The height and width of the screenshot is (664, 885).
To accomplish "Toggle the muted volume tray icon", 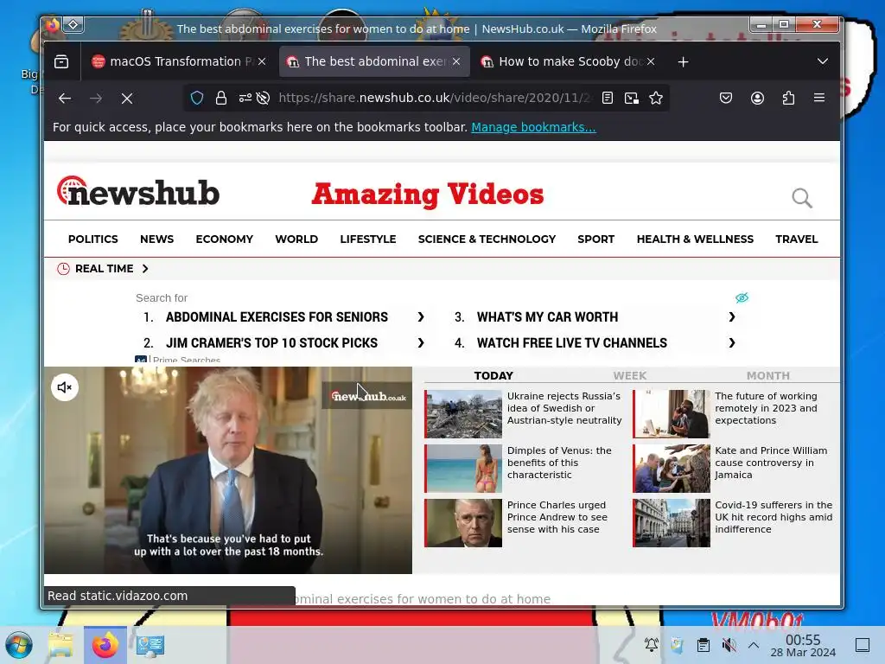I will [x=729, y=645].
